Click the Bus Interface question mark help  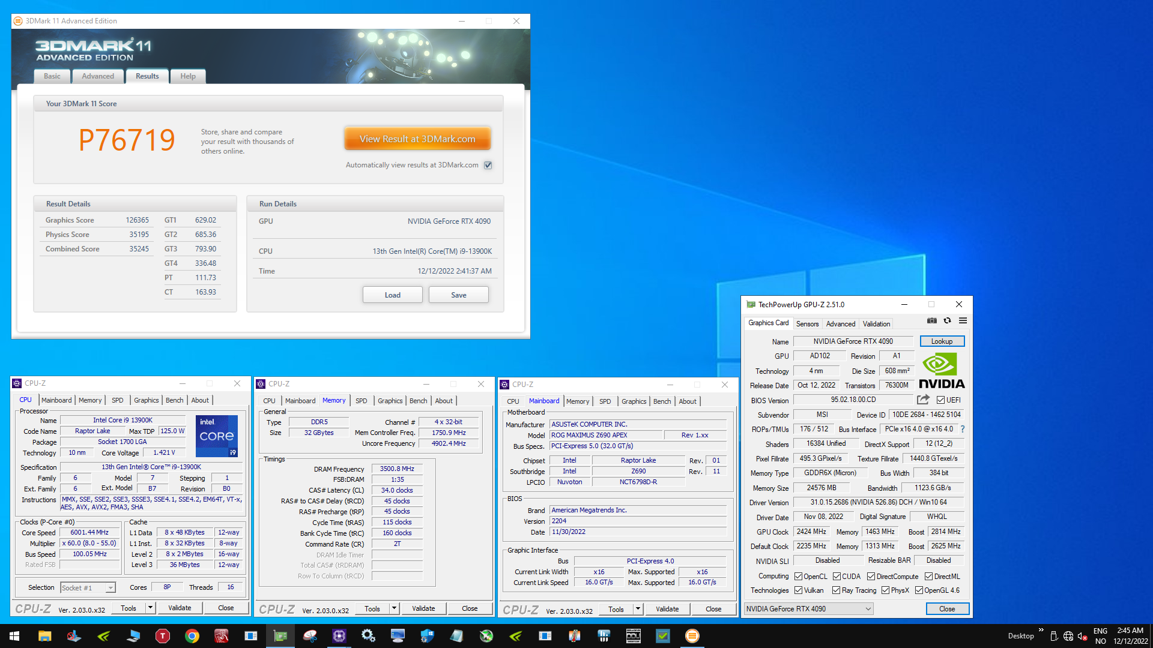(x=963, y=429)
